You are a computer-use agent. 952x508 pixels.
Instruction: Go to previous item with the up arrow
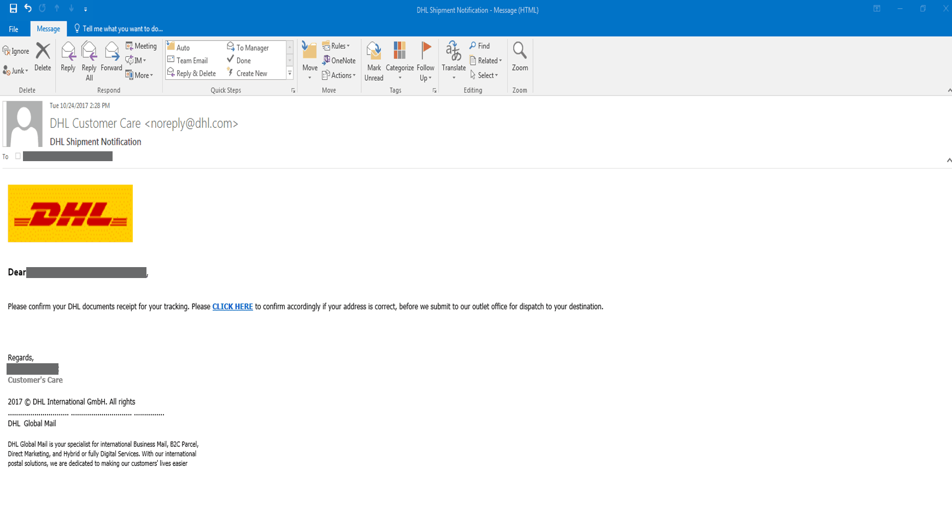point(57,9)
